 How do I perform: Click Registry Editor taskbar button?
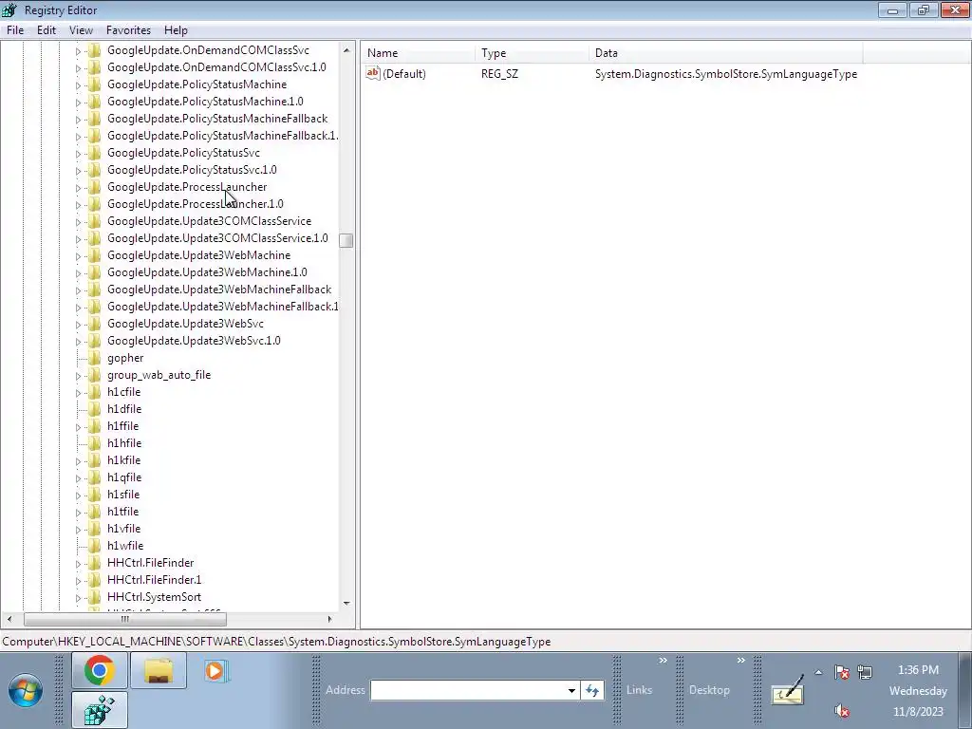pyautogui.click(x=99, y=710)
